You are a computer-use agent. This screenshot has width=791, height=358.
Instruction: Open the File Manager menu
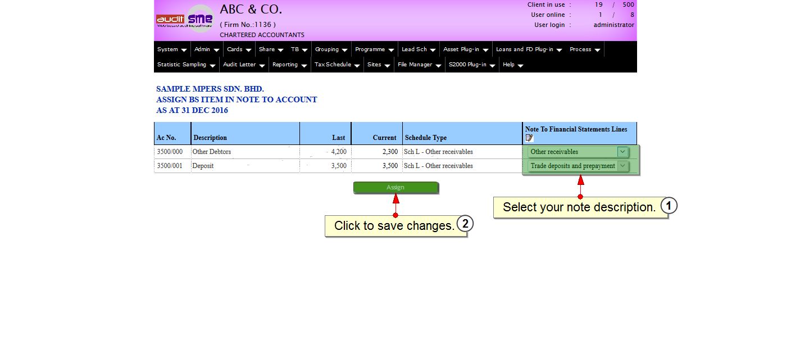pyautogui.click(x=419, y=65)
